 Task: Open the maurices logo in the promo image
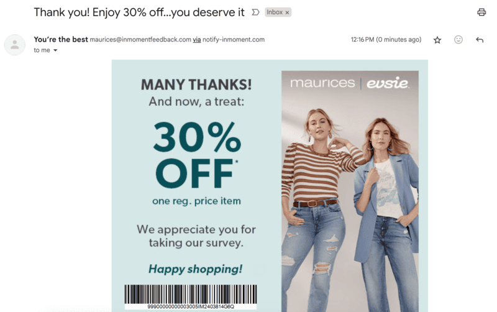coord(322,83)
